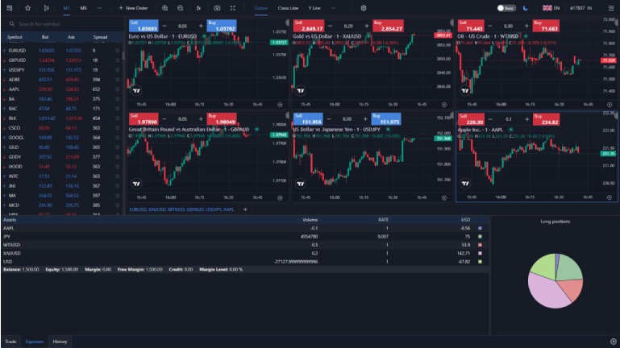Screen dimensions: 620x348
Task: Click Gold Sell 2,849.17 button
Action: click(x=309, y=26)
